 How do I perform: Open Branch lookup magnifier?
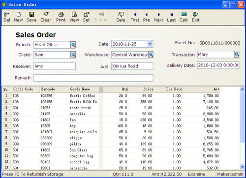pyautogui.click(x=73, y=45)
